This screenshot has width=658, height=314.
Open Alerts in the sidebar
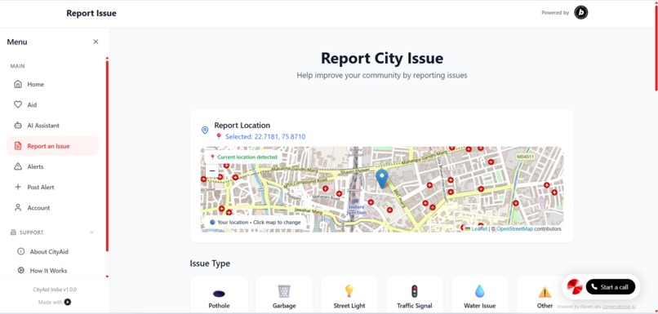[x=52, y=166]
